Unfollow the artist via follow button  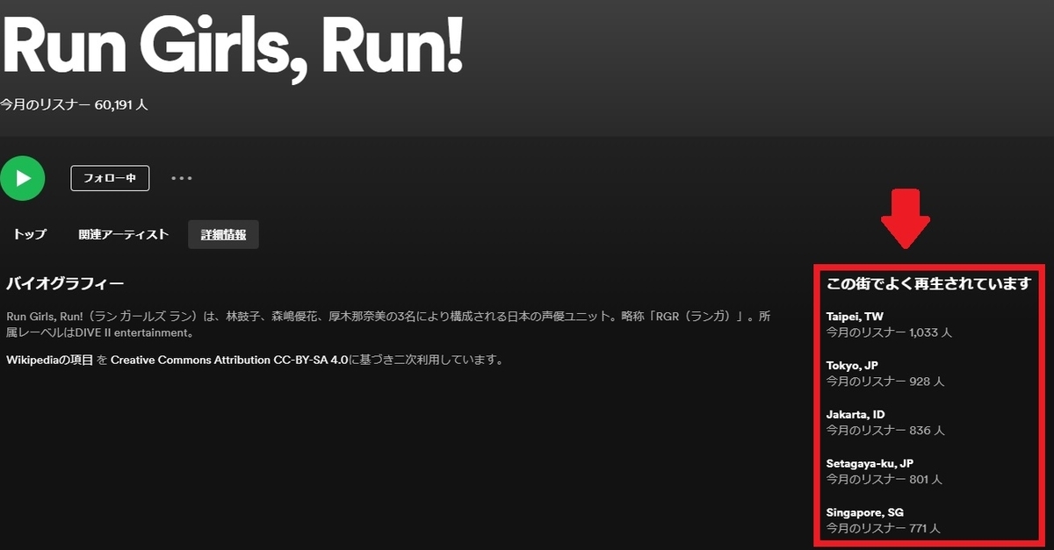(110, 177)
